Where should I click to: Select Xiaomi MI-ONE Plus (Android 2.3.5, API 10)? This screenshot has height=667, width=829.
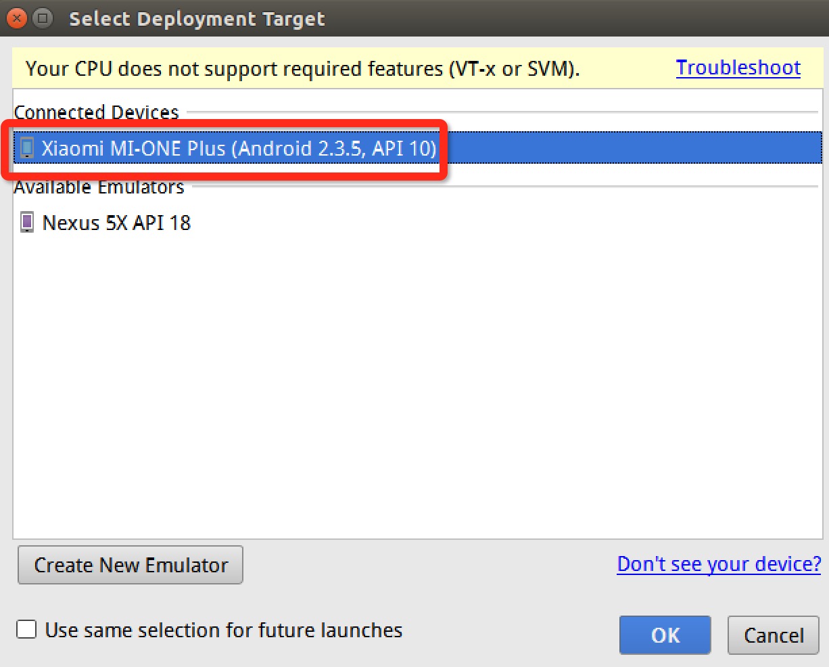tap(239, 148)
